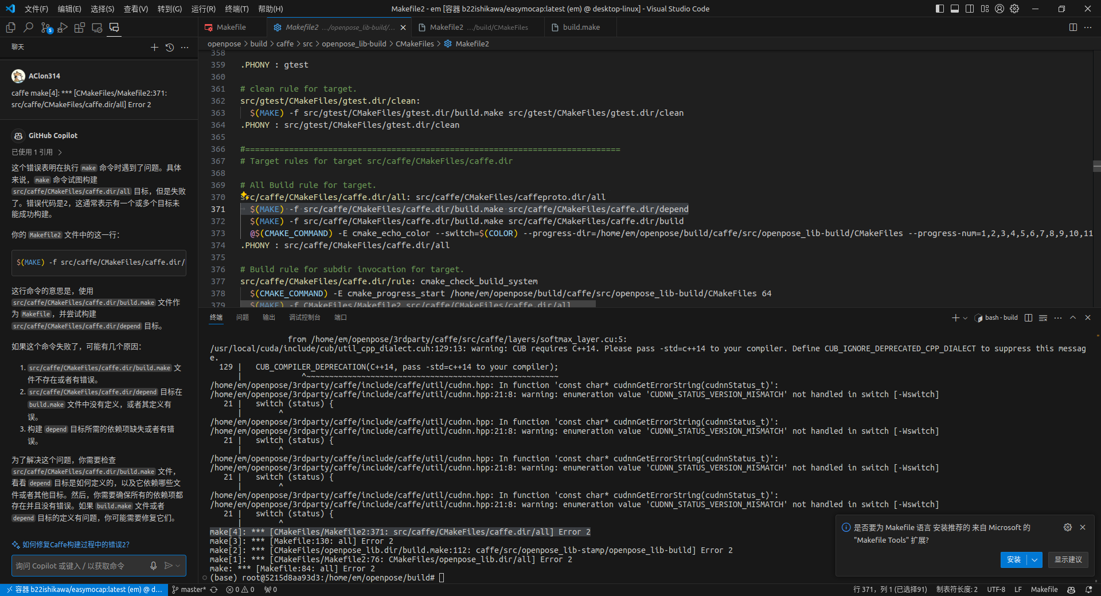Select the Chat view icon
The height and width of the screenshot is (596, 1101).
114,28
